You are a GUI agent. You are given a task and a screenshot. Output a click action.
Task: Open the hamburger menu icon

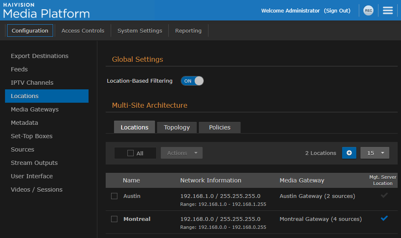pos(388,11)
